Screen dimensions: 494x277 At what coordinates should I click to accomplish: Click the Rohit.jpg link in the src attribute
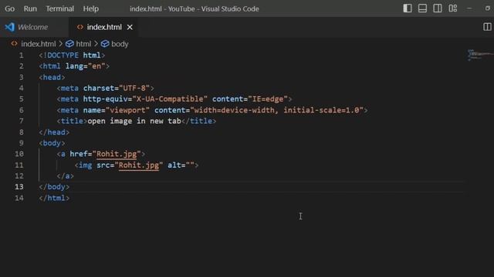point(139,165)
